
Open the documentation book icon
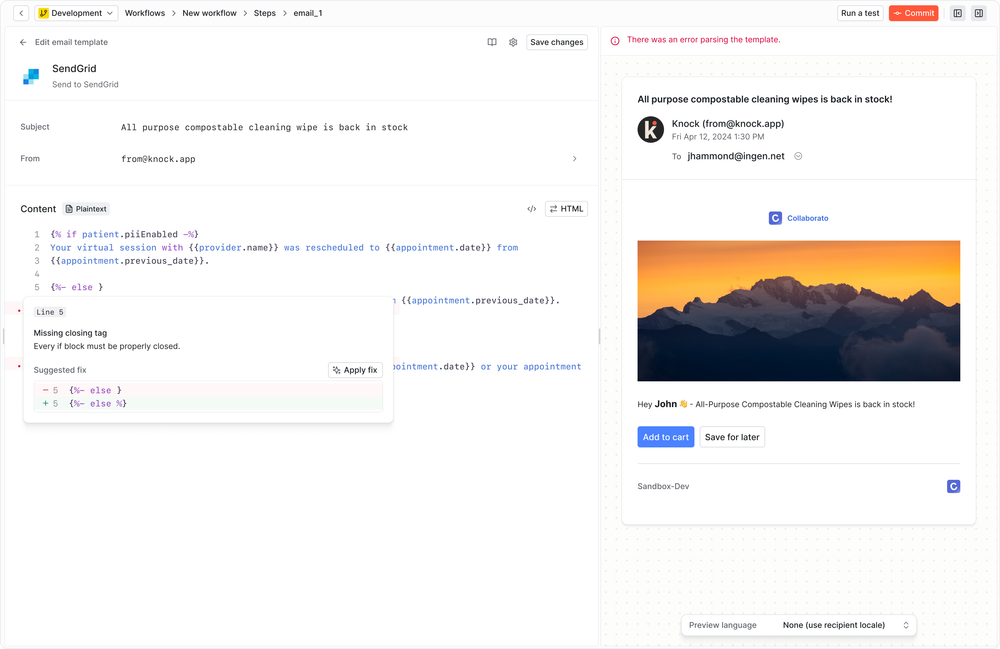click(492, 42)
